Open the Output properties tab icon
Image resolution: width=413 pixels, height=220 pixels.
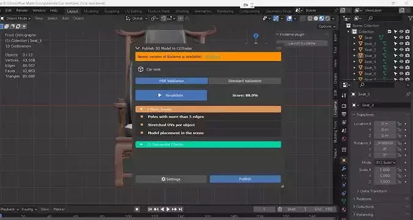(344, 114)
